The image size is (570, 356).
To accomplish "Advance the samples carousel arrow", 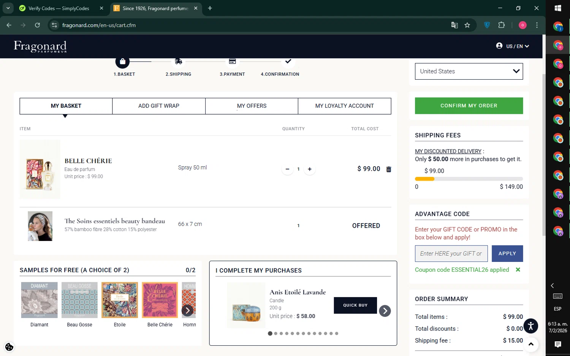I will click(x=187, y=310).
